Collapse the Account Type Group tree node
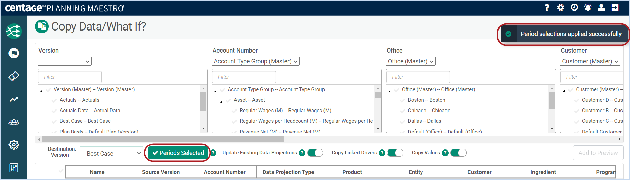This screenshot has width=630, height=180. (215, 91)
